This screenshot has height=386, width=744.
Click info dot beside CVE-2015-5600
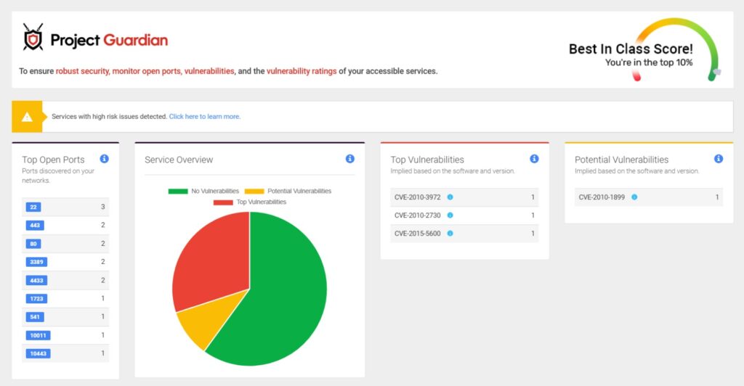point(450,234)
